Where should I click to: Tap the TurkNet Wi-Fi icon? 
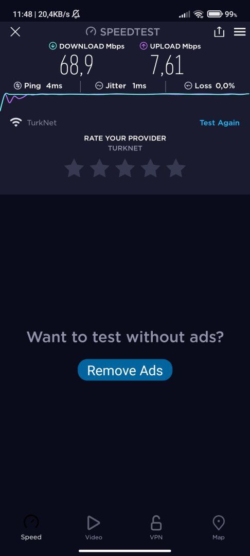coord(16,123)
